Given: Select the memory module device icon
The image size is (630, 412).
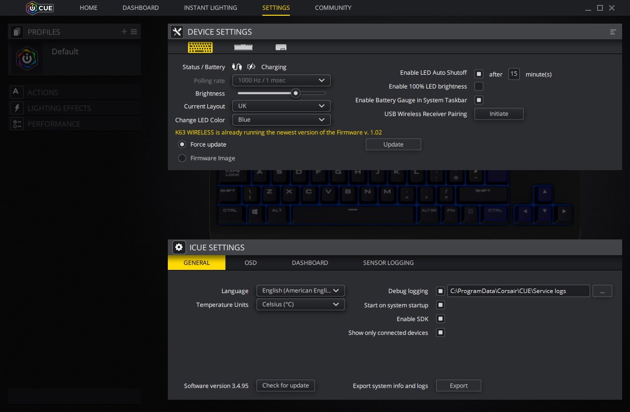Looking at the screenshot, I should pos(243,48).
